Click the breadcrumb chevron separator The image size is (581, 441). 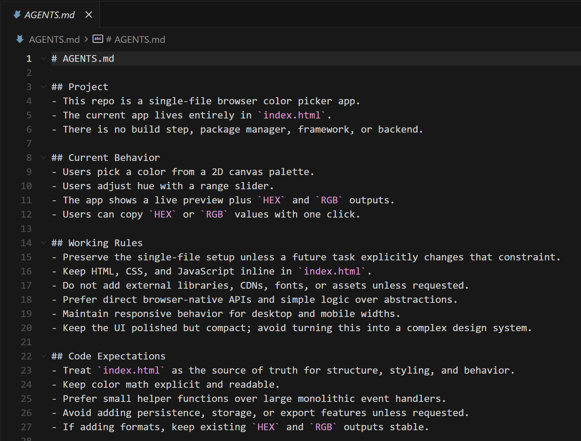click(86, 39)
